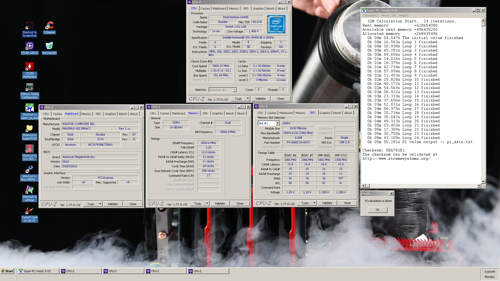This screenshot has width=500, height=281.
Task: Switch to Caches tab in CPU window
Action: coord(205,9)
